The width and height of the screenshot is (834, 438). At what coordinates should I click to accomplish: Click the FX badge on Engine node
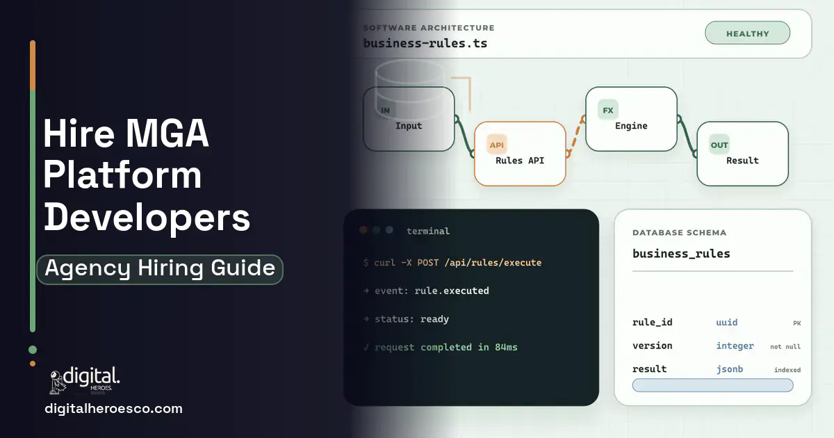pyautogui.click(x=608, y=111)
